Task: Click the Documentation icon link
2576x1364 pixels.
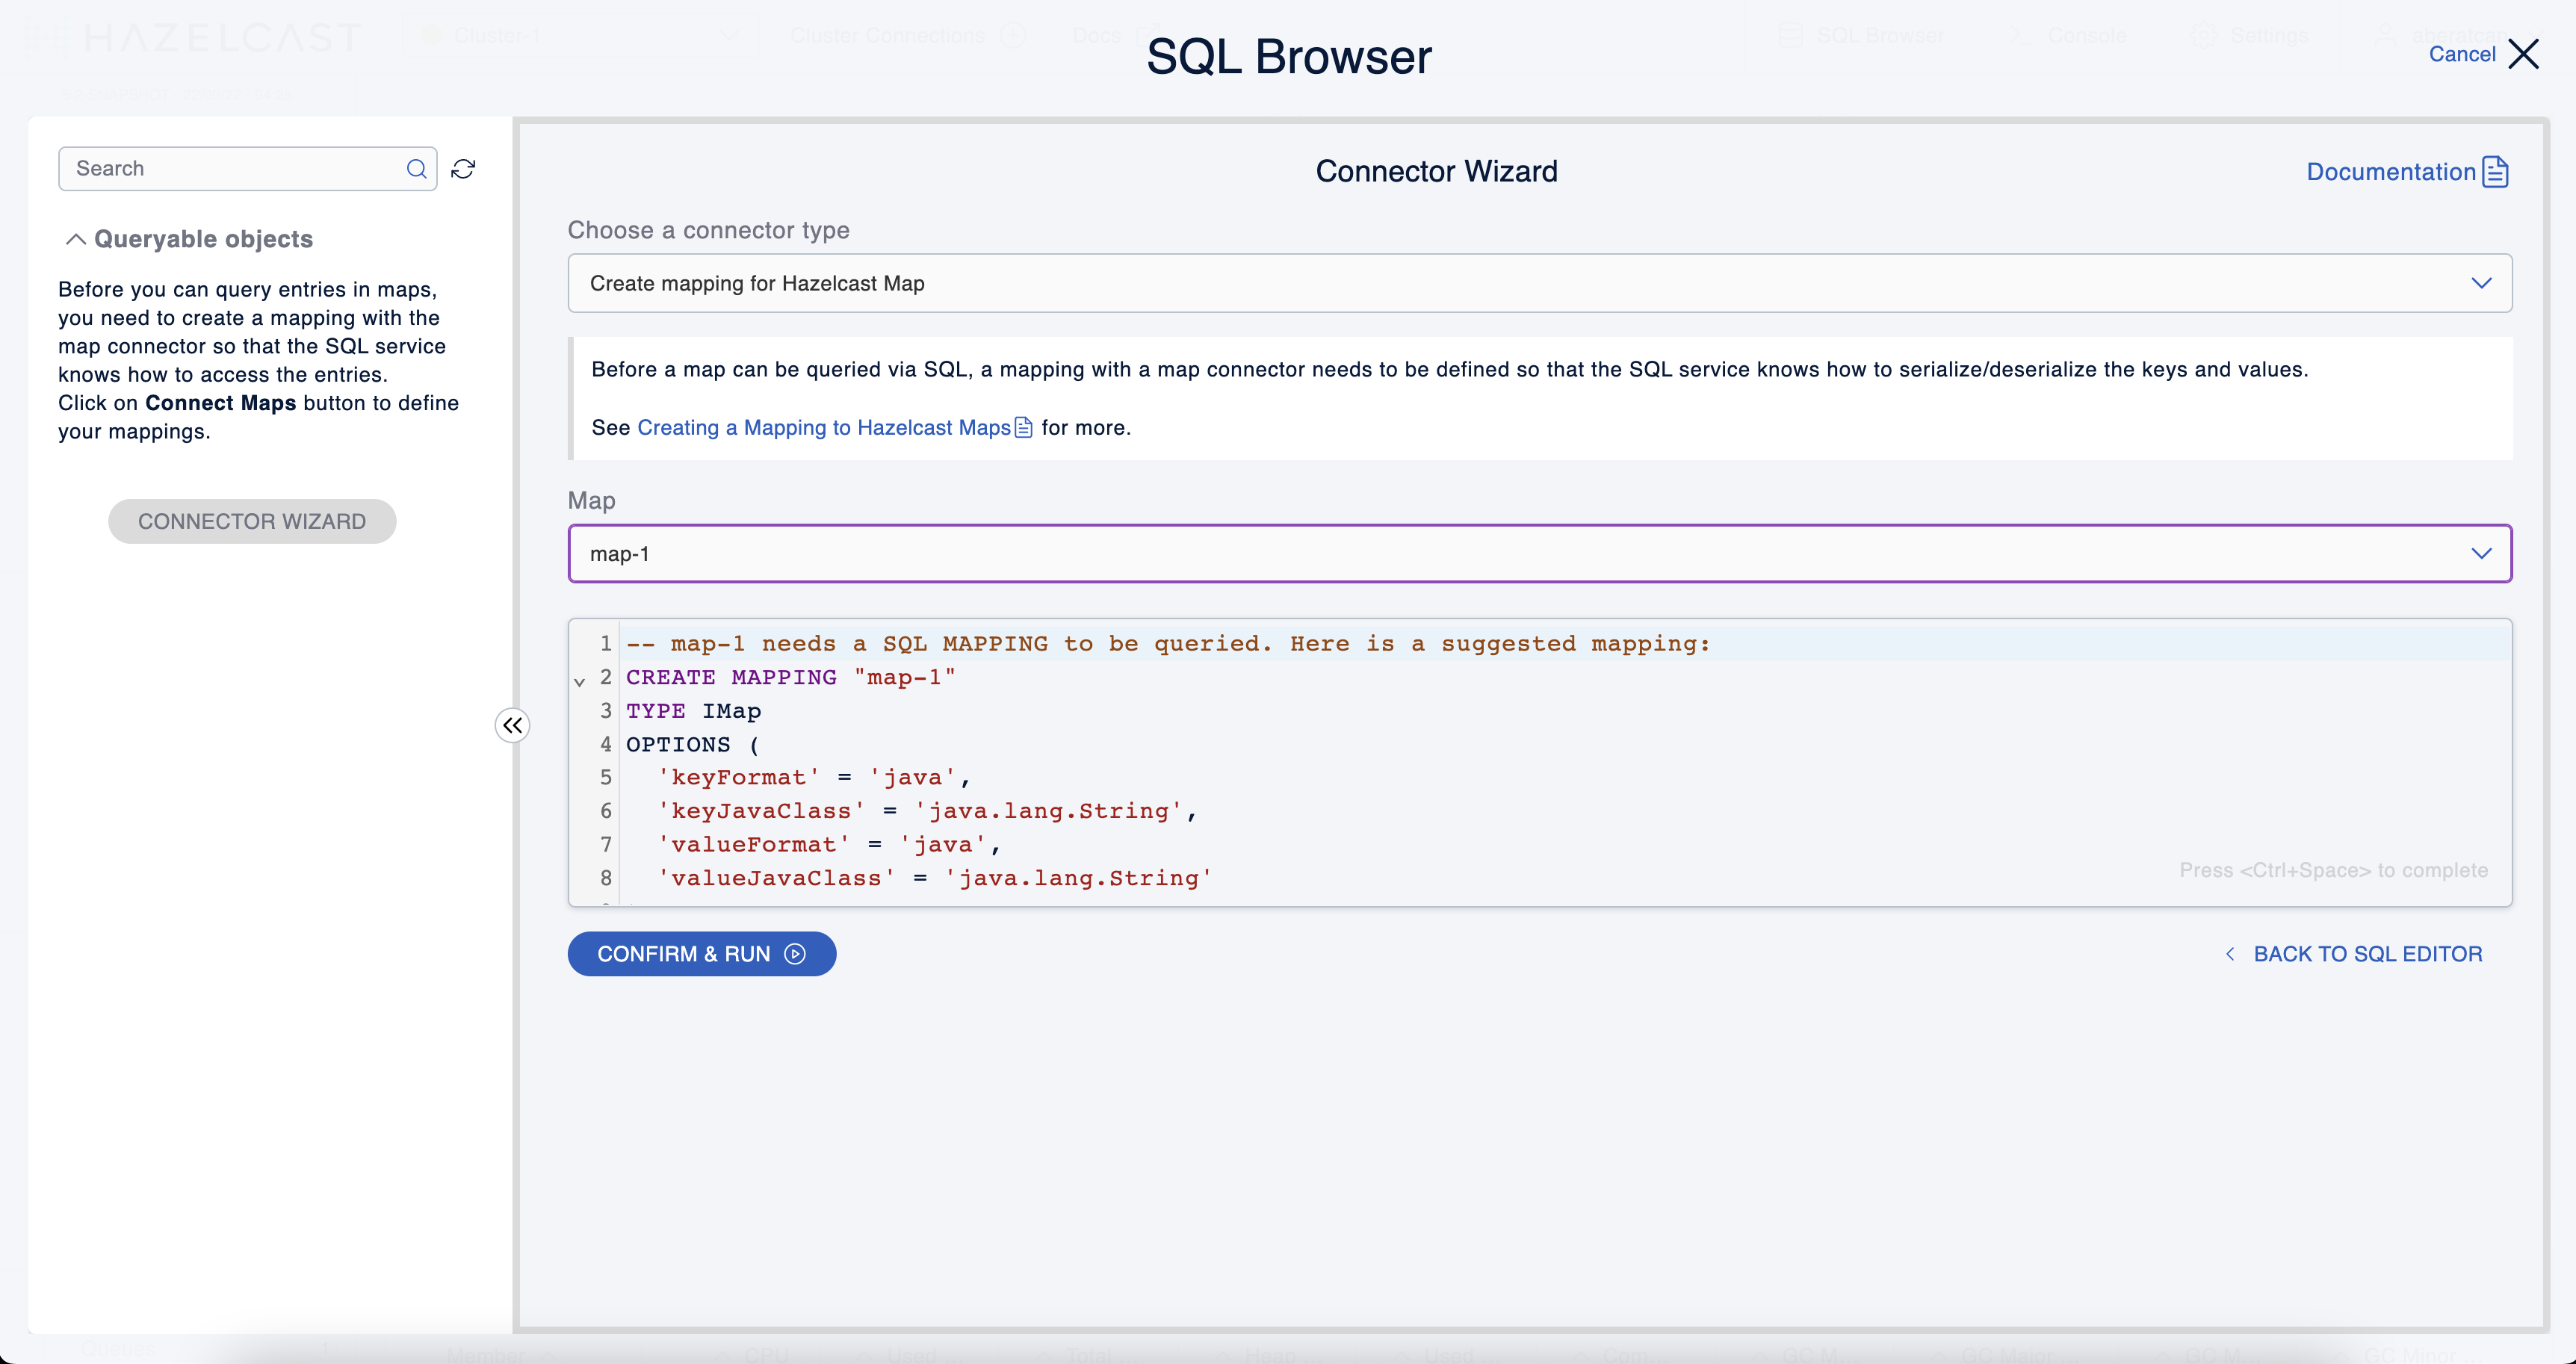Action: coord(2492,170)
